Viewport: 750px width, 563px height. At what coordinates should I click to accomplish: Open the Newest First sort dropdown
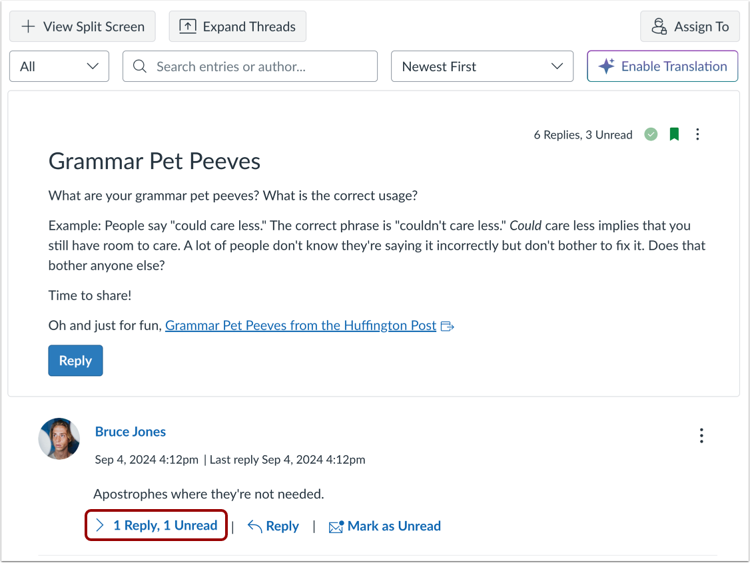482,66
